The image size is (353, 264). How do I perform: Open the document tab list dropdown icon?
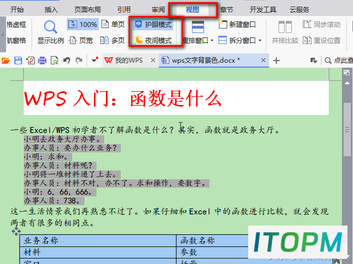coord(314,61)
